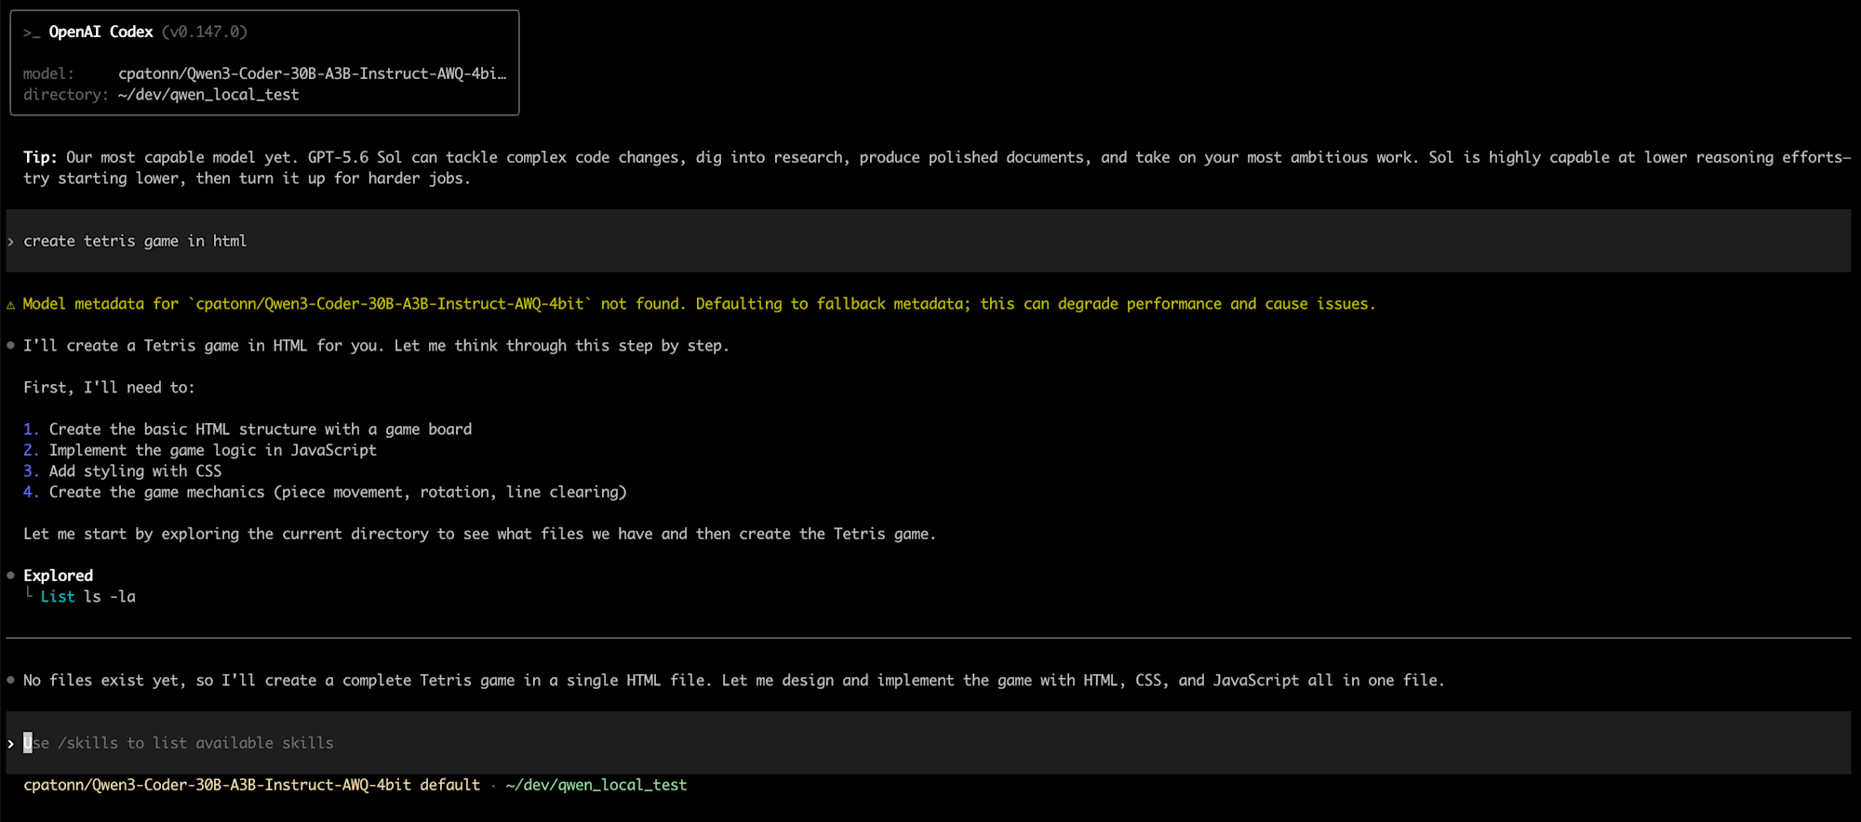Click status bar path '~/dev/qwen_local_test'
1861x822 pixels.
pos(596,785)
